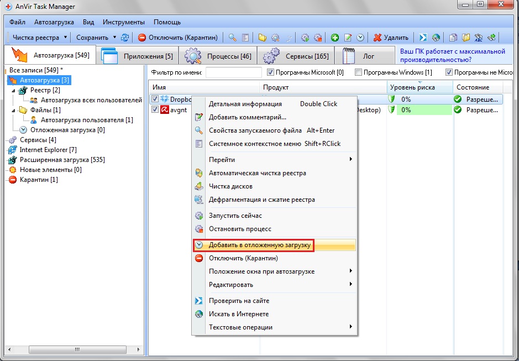519x361 pixels.
Task: Click the registry defragmentation icon in context menu
Action: 198,200
